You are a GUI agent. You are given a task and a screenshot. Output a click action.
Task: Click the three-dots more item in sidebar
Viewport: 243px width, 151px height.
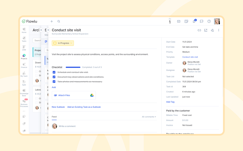pyautogui.click(x=24, y=111)
